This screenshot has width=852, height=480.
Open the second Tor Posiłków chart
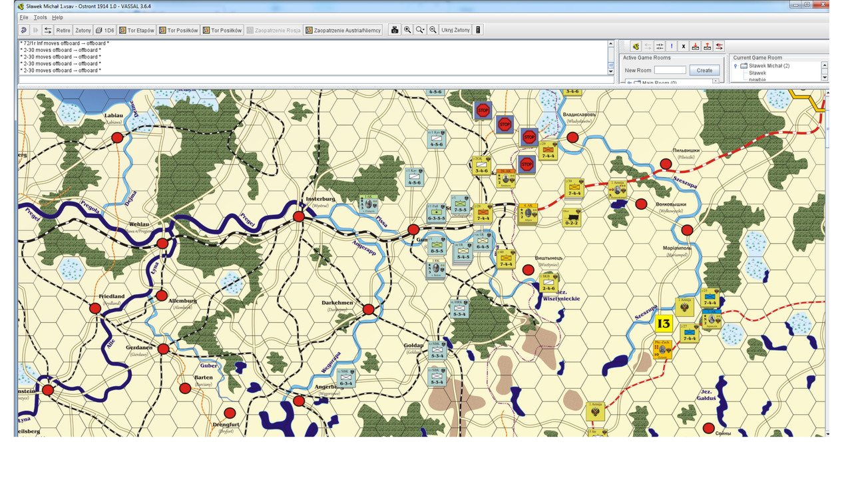222,30
